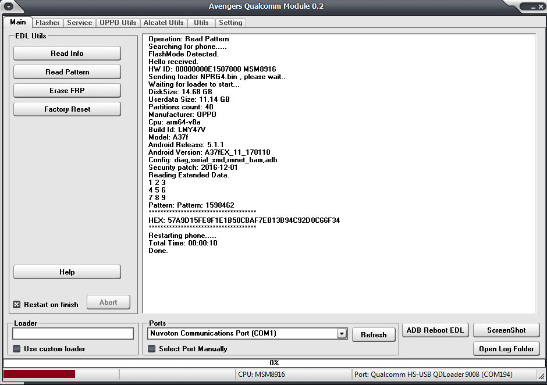Enable Select Port Manually checkbox

tap(151, 349)
